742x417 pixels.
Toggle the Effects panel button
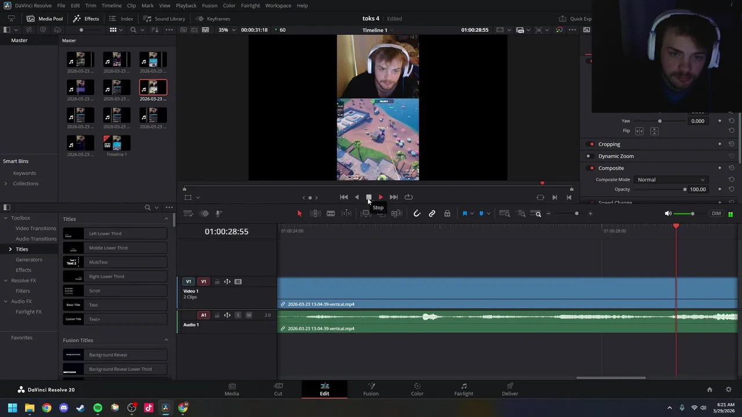[x=86, y=19]
